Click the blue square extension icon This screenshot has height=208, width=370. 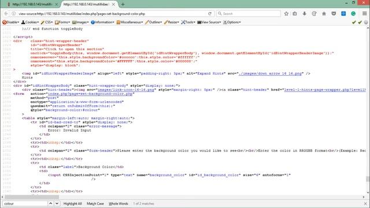343,14
